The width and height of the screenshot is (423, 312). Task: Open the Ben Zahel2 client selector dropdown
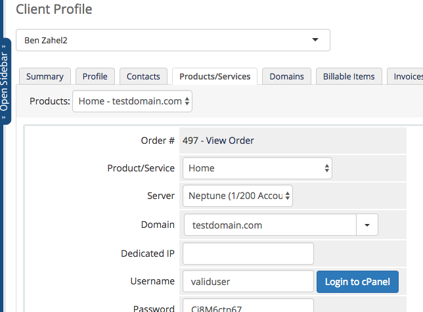coord(173,40)
